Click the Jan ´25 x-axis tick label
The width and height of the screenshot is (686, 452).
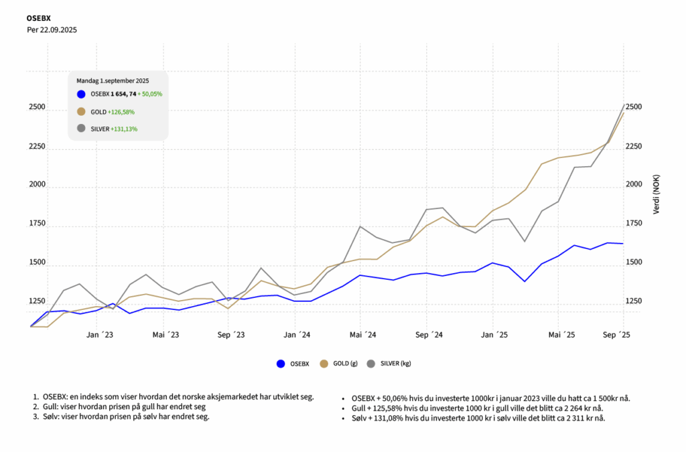tap(492, 334)
